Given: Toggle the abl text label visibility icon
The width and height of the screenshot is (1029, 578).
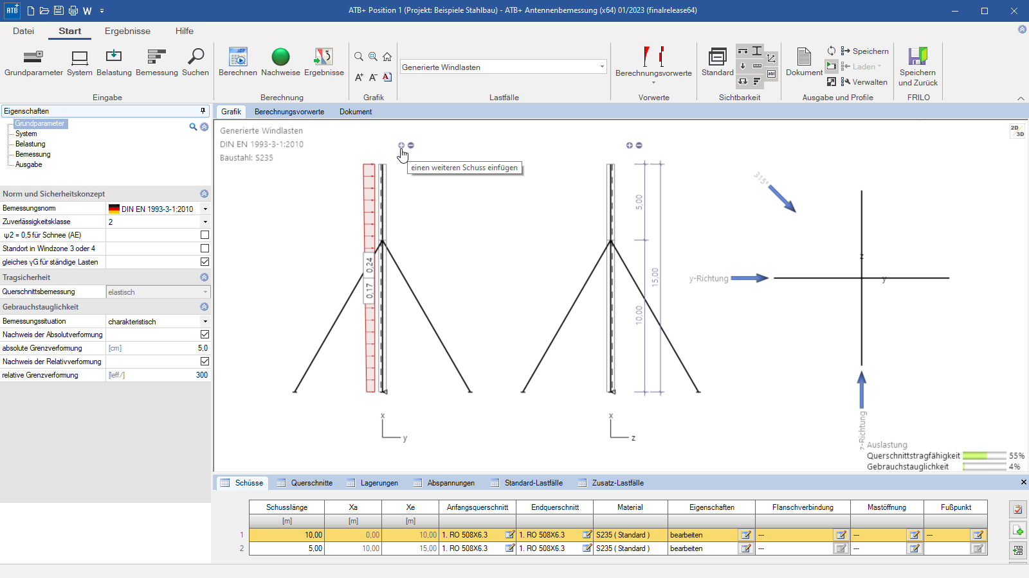Looking at the screenshot, I should tap(771, 74).
